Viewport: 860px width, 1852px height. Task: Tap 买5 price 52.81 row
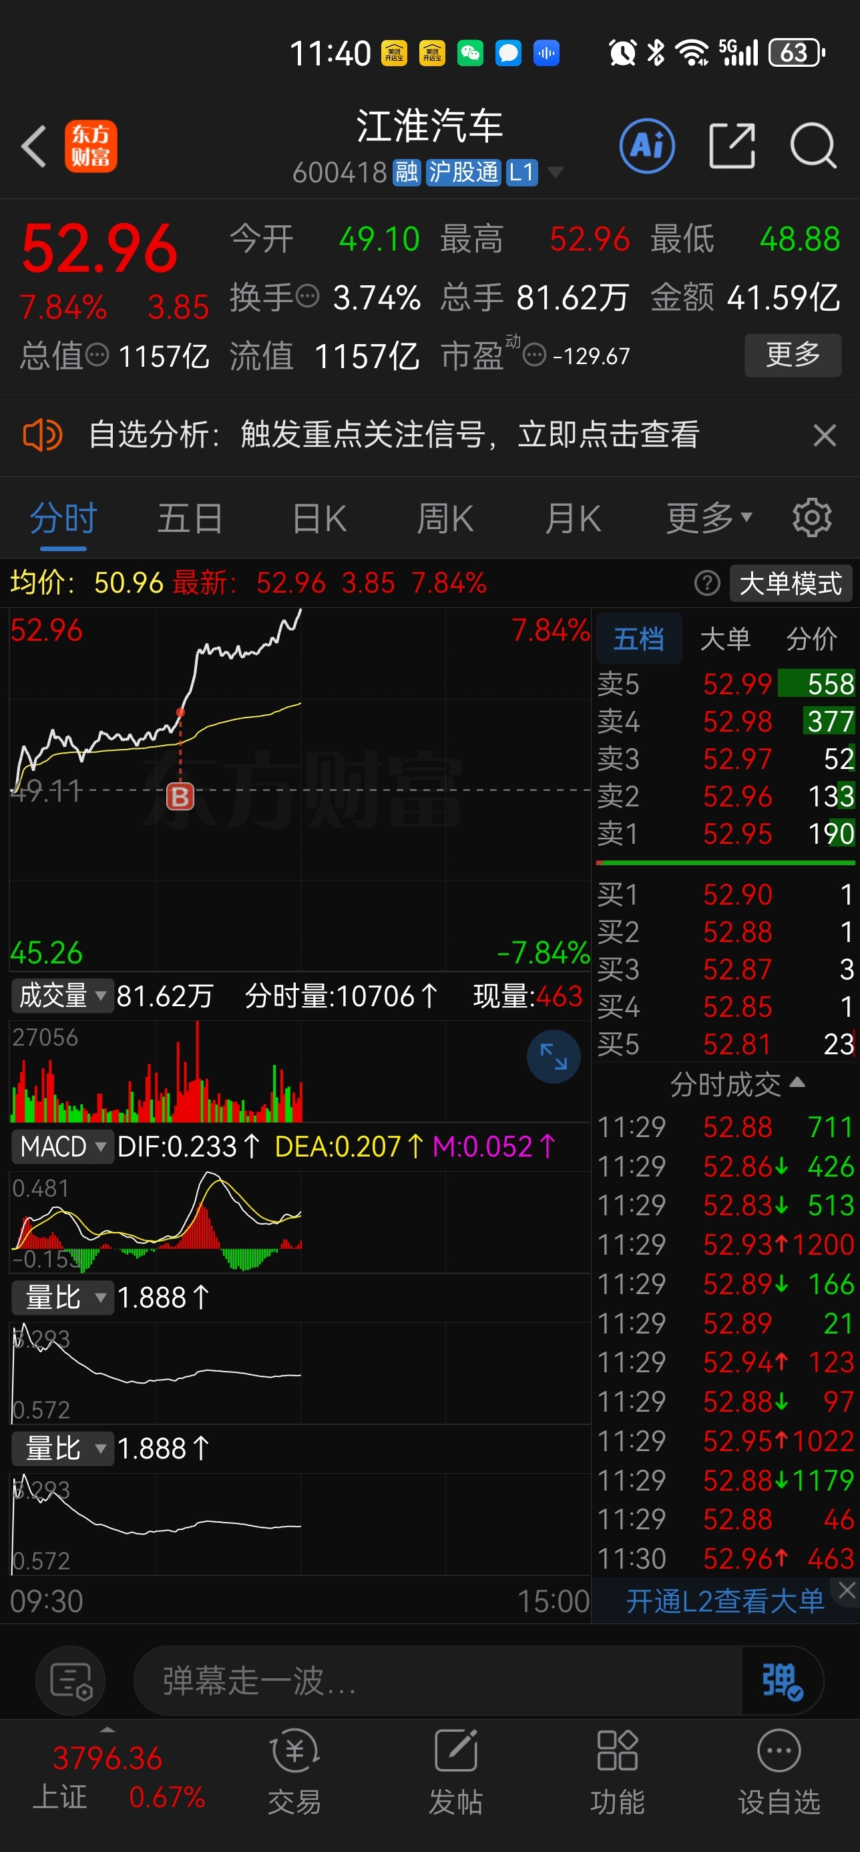pos(726,1044)
